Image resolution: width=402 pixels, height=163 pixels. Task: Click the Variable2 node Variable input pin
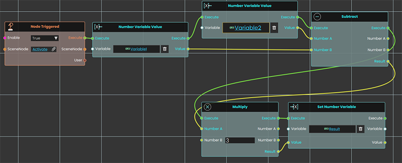tap(202, 27)
